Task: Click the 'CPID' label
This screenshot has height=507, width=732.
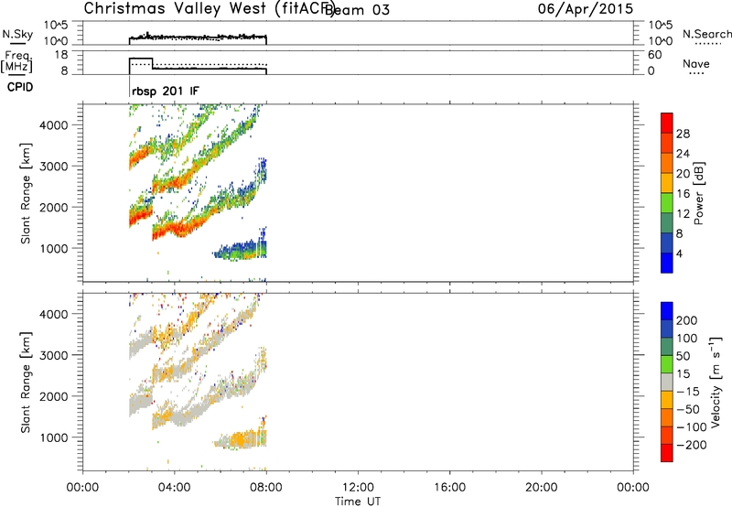Action: [x=20, y=87]
